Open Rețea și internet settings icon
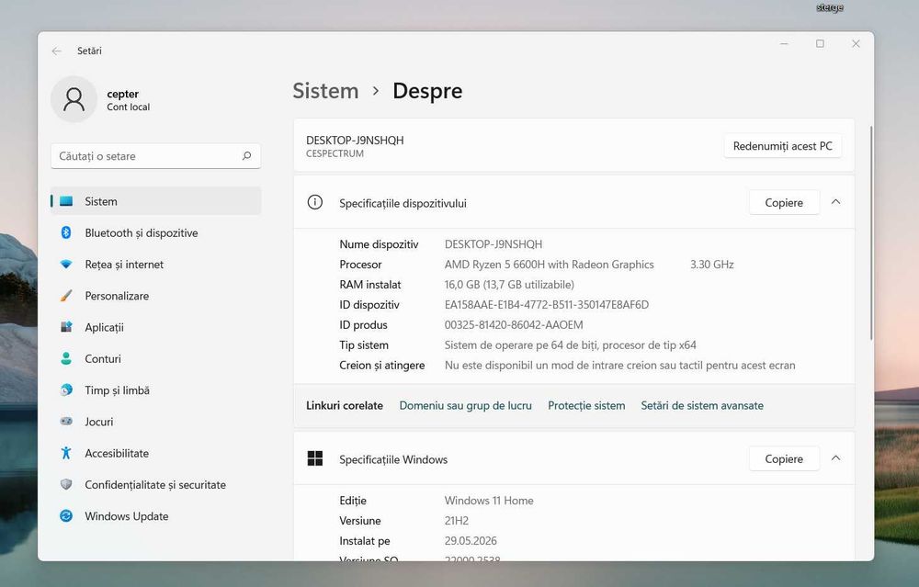The width and height of the screenshot is (919, 587). tap(66, 265)
